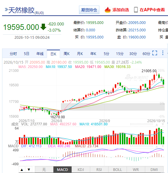Click the small up arrow on MACD panel
Image resolution: width=168 pixels, height=173 pixels.
(x=157, y=146)
